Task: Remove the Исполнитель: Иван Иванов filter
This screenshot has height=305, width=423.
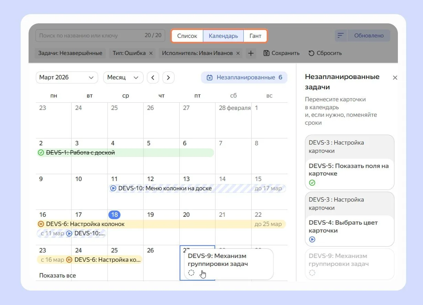Action: (x=238, y=53)
